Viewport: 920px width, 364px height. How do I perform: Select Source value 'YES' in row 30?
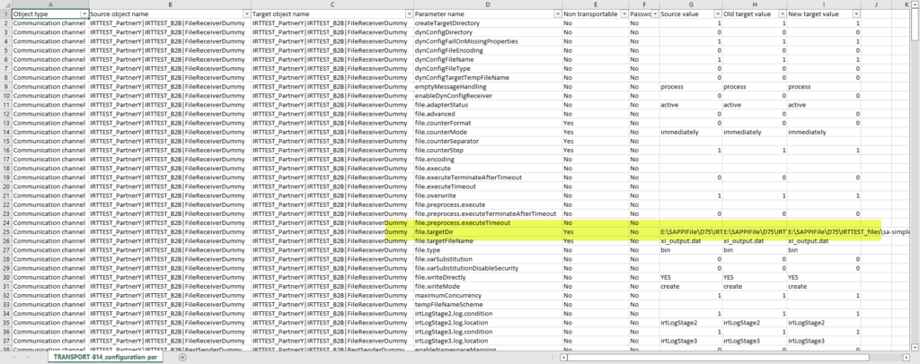coord(691,277)
